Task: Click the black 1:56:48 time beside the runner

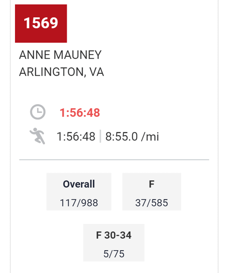Action: pyautogui.click(x=76, y=136)
